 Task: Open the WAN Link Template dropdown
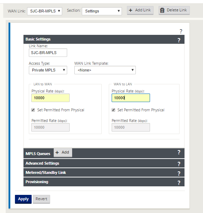coord(105,70)
